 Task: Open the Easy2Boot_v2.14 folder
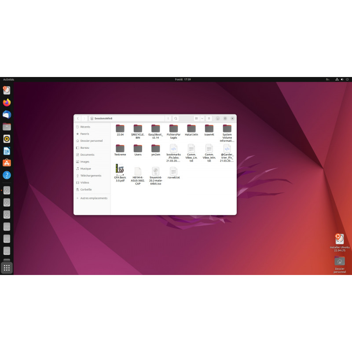click(155, 129)
